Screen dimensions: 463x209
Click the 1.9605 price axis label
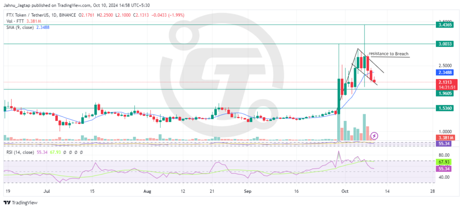click(444, 93)
